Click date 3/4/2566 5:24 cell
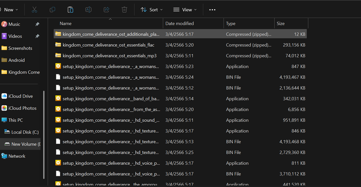The image size is (361, 187). (179, 77)
